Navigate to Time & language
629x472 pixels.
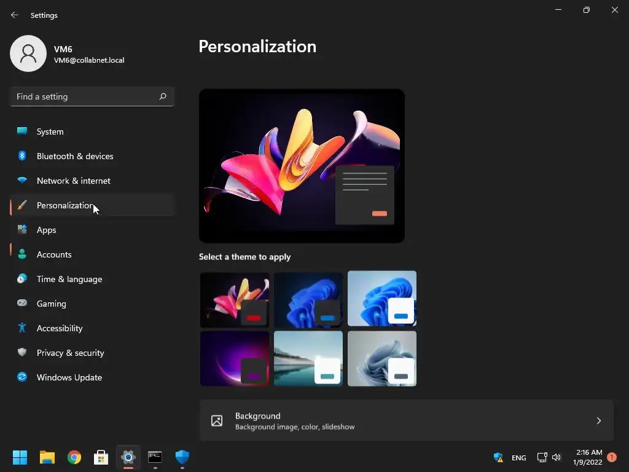92,279
